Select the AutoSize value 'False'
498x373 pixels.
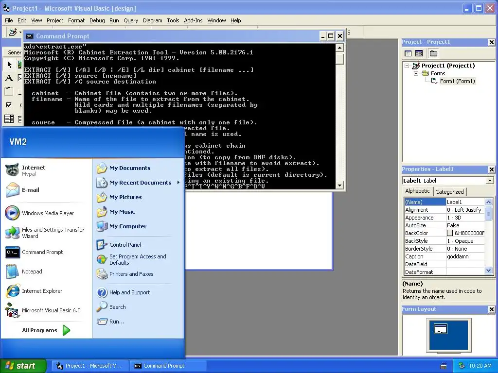pos(453,225)
